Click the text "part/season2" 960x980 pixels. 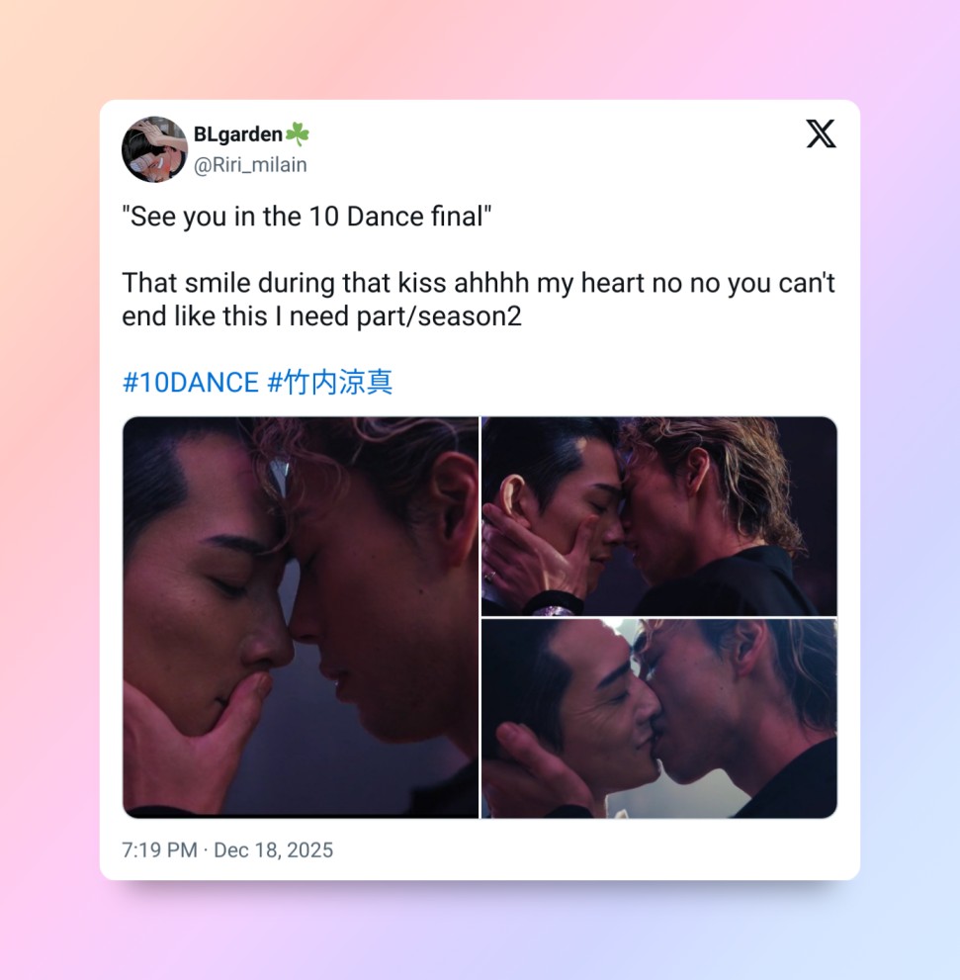coord(439,316)
